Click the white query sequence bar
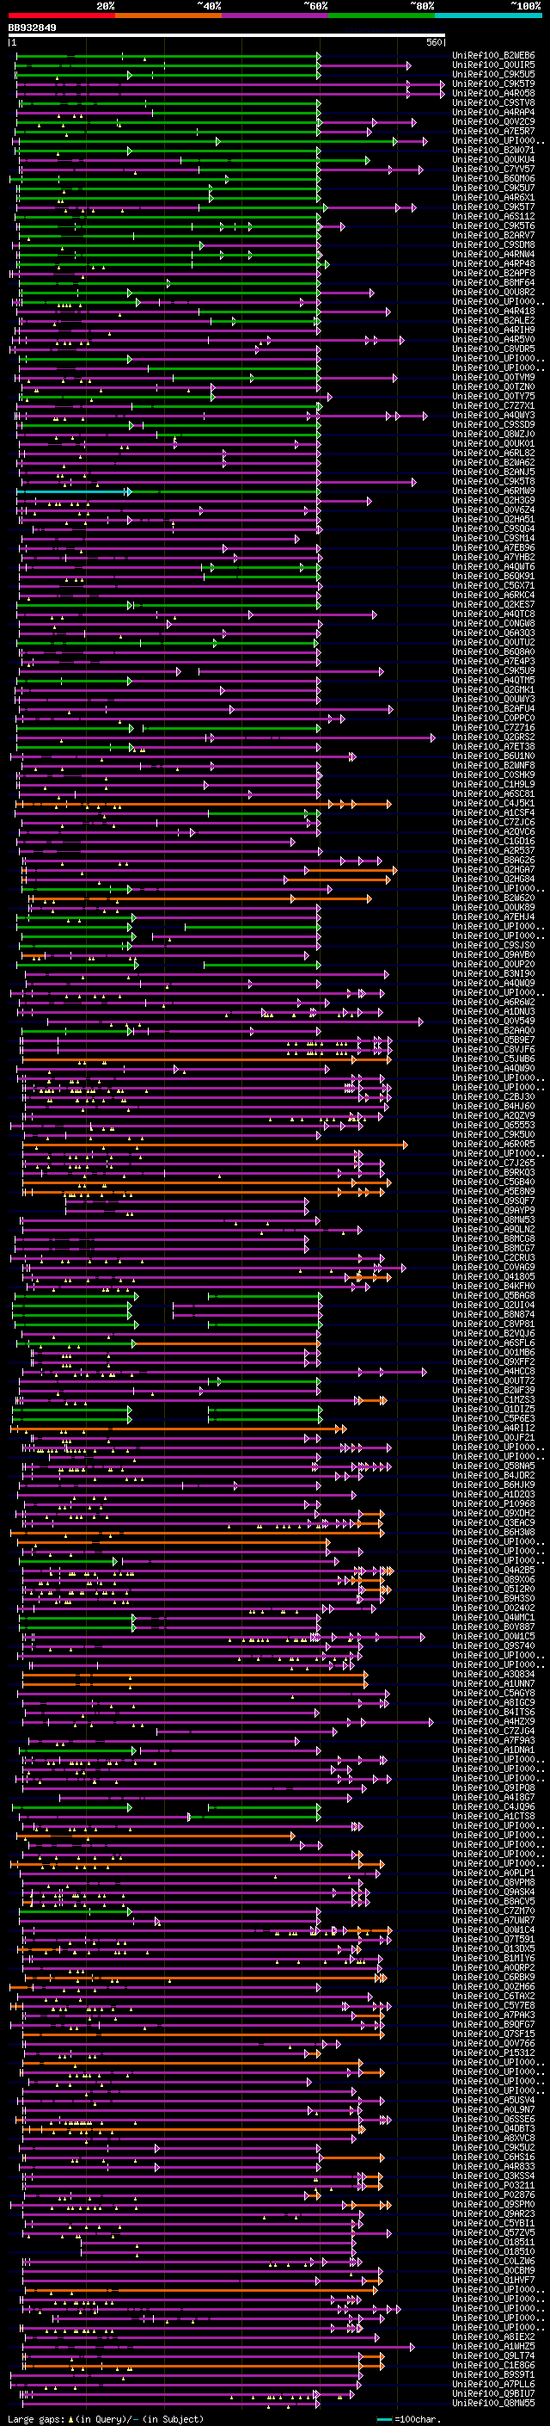 point(227,36)
